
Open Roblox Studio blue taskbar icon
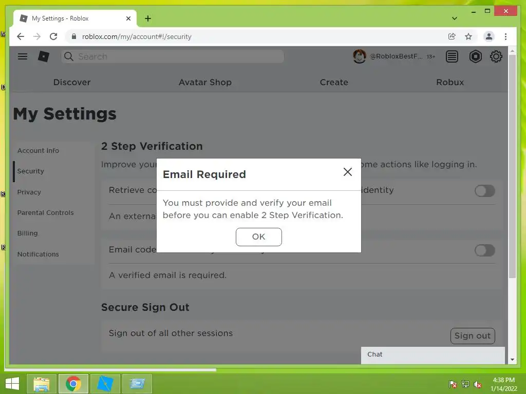105,384
